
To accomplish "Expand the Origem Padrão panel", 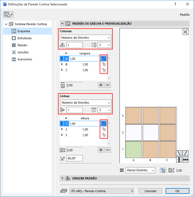I will coord(63,178).
